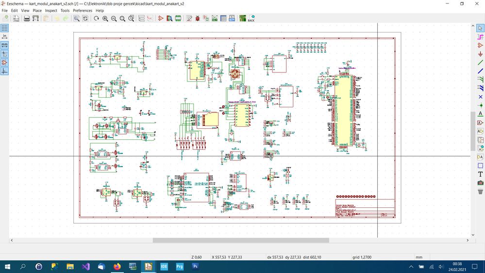This screenshot has height=273, width=485.
Task: Refresh the schematic view
Action: click(96, 18)
